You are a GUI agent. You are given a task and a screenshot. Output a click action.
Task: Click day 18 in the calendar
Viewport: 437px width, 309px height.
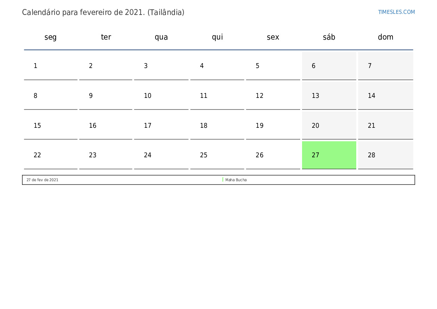tap(217, 126)
